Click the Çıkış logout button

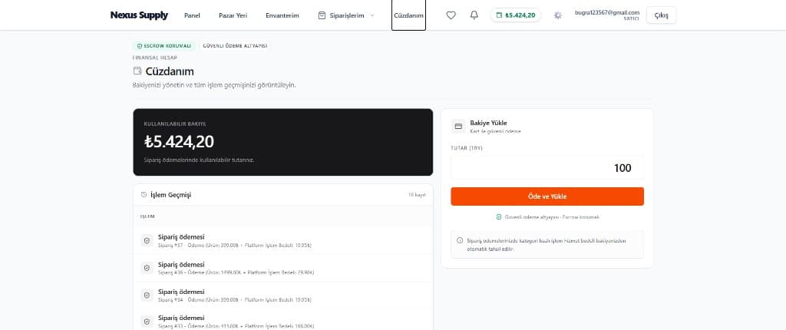pyautogui.click(x=661, y=15)
